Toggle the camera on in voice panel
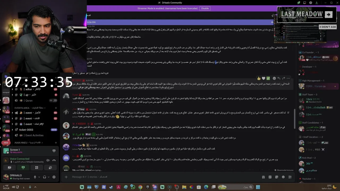 tap(10, 168)
